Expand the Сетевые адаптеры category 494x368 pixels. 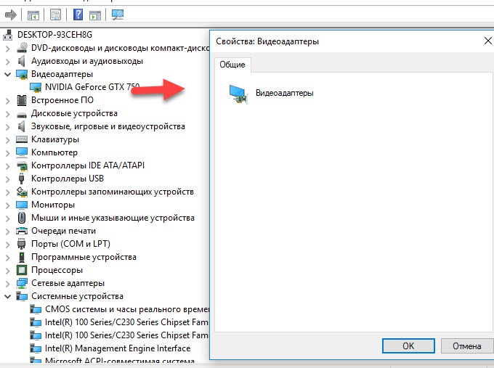(7, 283)
